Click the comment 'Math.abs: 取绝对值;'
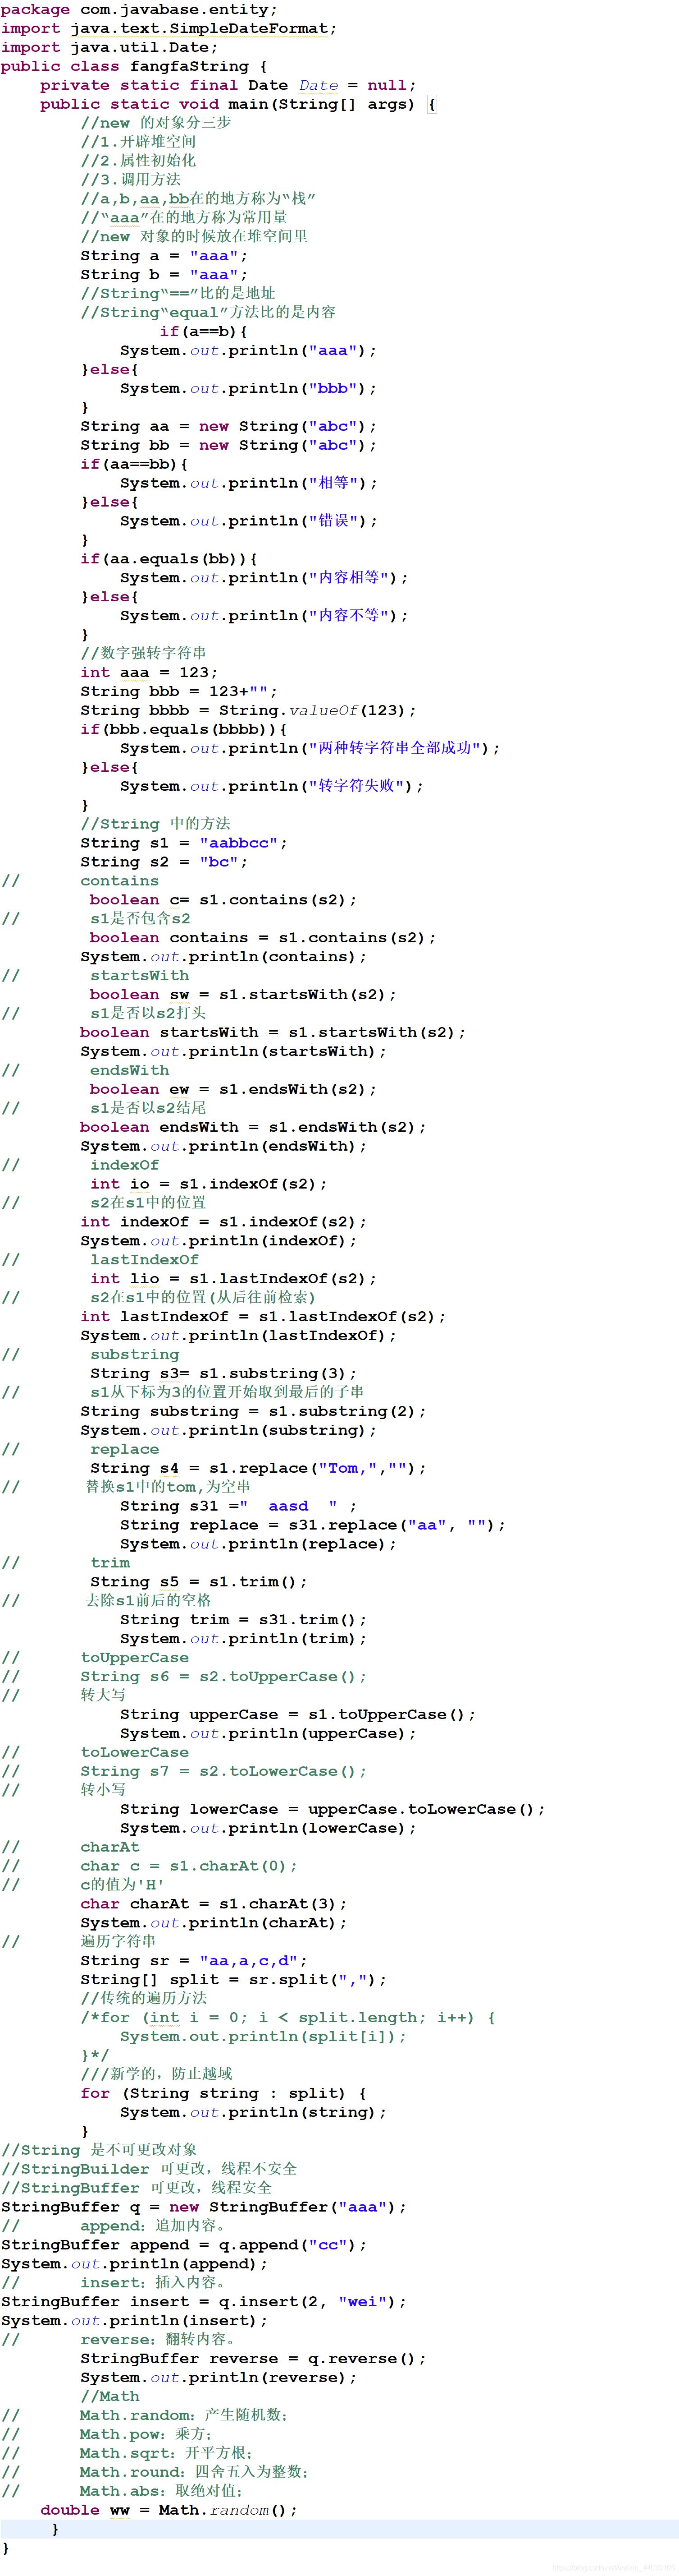Viewport: 679px width, 2576px height. [x=161, y=2491]
